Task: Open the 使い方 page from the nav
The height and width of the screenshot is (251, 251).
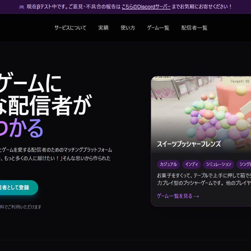Action: [128, 28]
